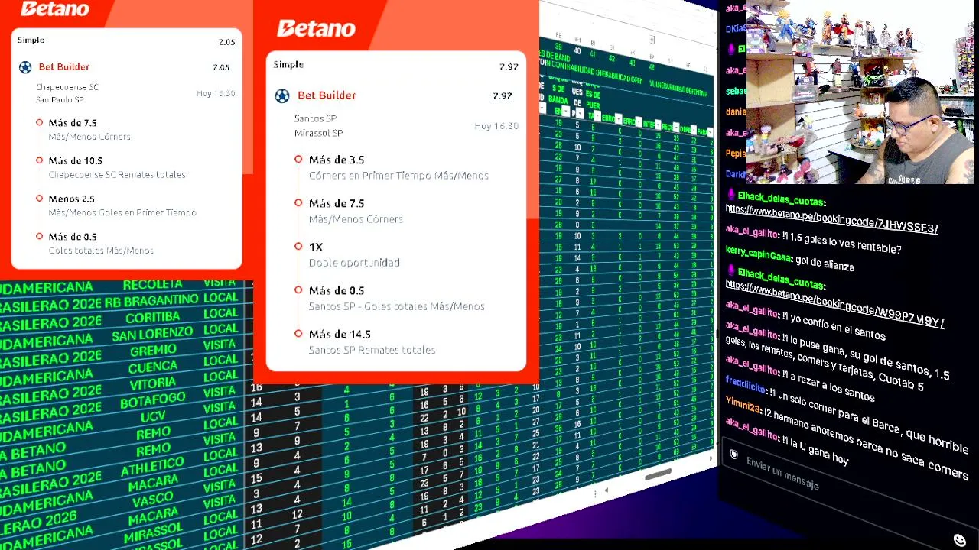Click the badge icon beside the second Elhack_delas_cuotas message

point(731,270)
